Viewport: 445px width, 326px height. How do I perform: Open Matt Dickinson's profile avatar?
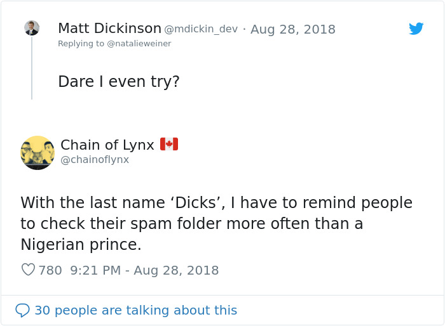(x=32, y=28)
